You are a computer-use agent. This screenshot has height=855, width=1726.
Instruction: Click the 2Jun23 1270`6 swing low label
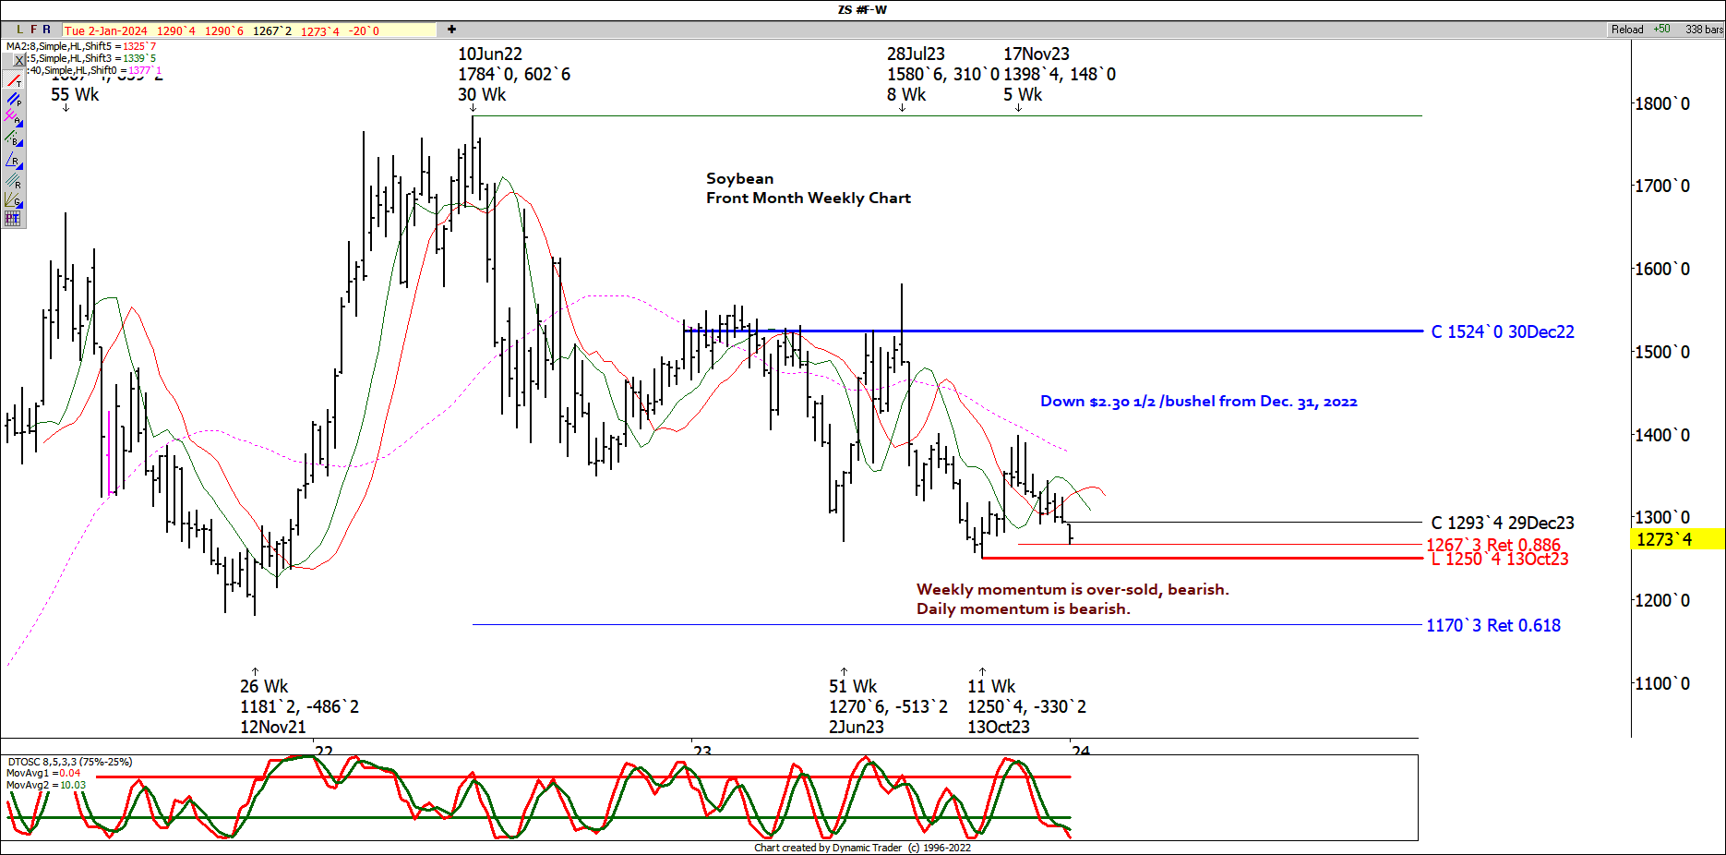tap(888, 706)
